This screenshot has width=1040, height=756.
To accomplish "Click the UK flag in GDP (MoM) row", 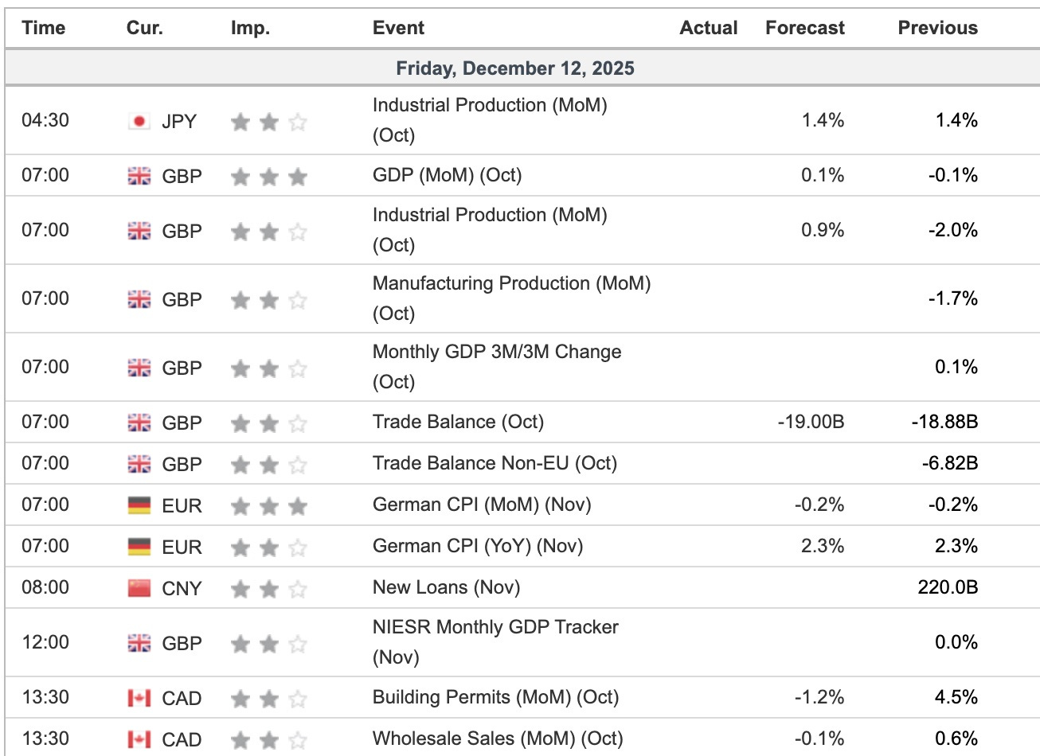I will 139,176.
